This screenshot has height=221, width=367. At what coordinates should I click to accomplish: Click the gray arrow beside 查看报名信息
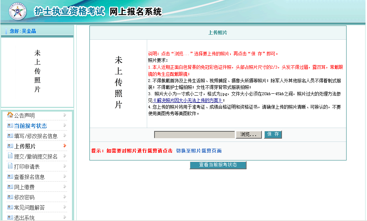[65, 177]
